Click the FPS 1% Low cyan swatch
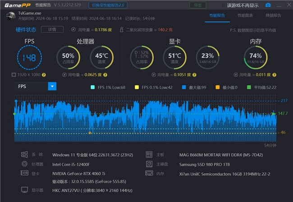Screen dimensions: 293x202 (x=92, y=87)
